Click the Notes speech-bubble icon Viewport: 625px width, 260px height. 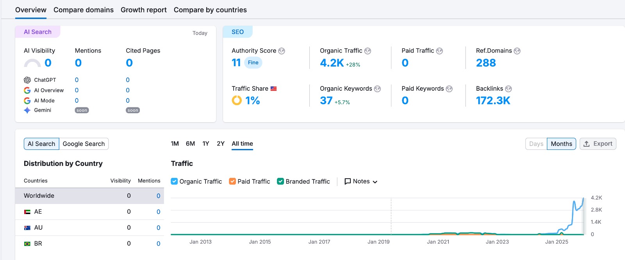pos(348,181)
